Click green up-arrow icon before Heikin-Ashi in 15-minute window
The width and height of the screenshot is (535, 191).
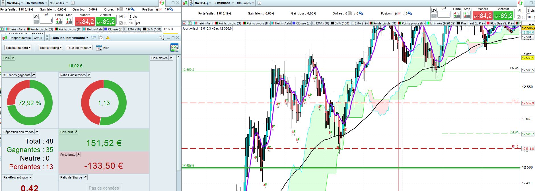tap(2, 29)
